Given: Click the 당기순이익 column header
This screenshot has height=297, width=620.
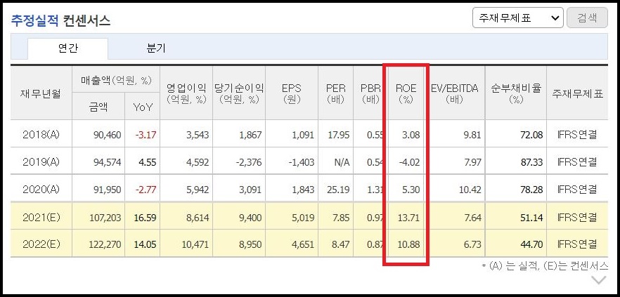Looking at the screenshot, I should coord(239,94).
